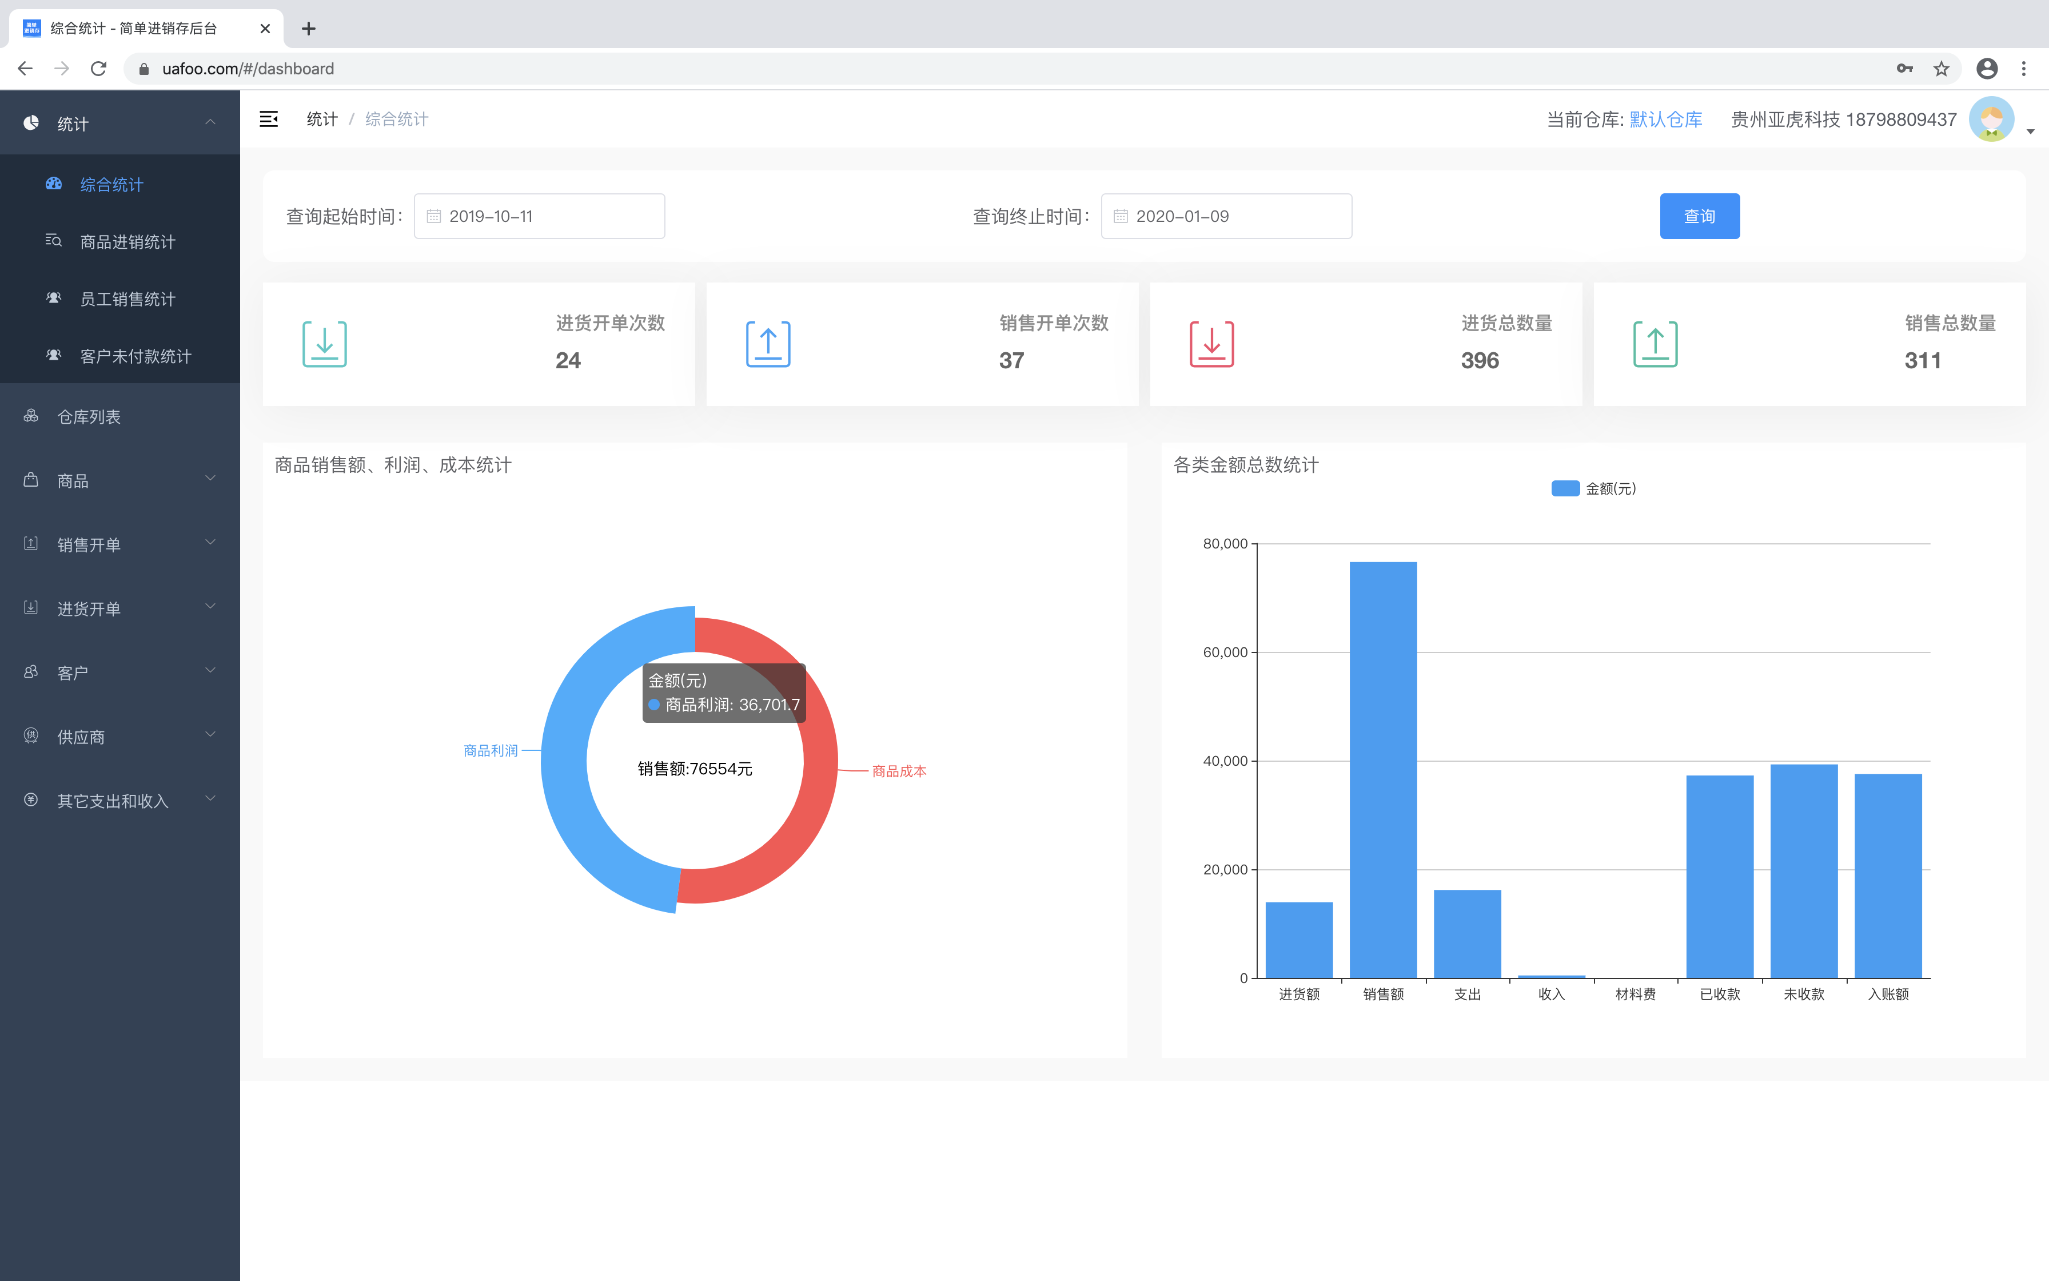Screen dimensions: 2049x1281
Task: Expand the 销售开单 sidebar menu
Action: [x=120, y=545]
